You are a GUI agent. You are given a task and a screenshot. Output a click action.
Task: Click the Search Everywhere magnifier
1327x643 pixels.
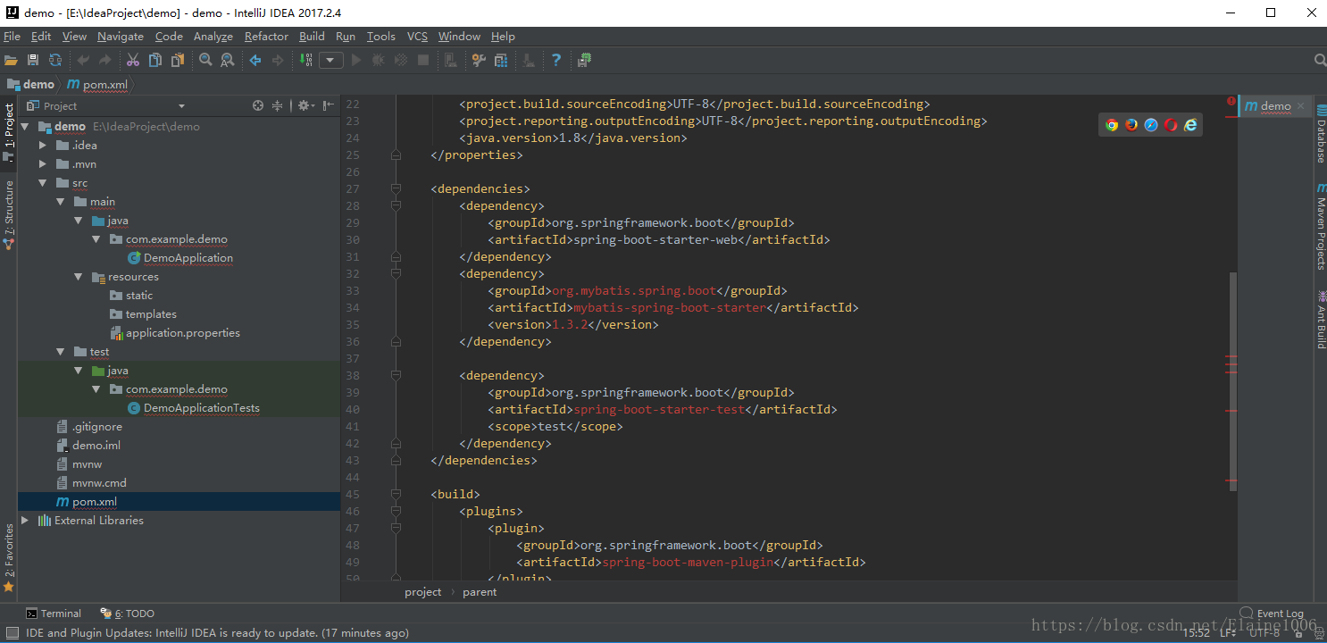1320,60
